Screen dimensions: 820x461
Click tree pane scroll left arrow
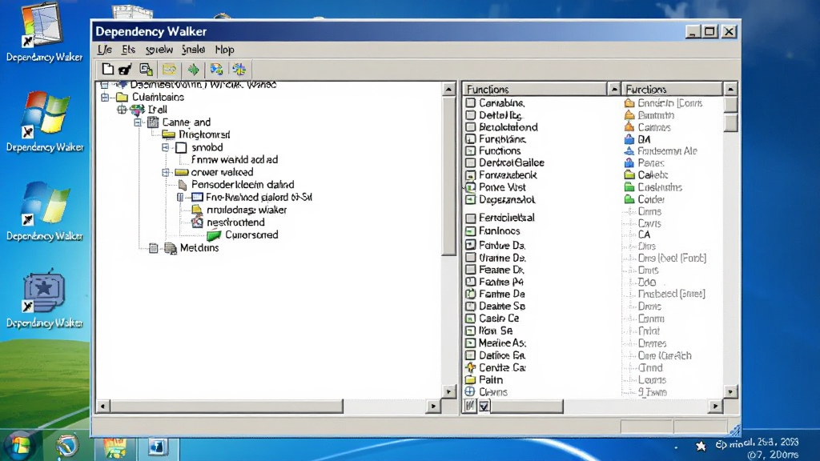click(103, 406)
